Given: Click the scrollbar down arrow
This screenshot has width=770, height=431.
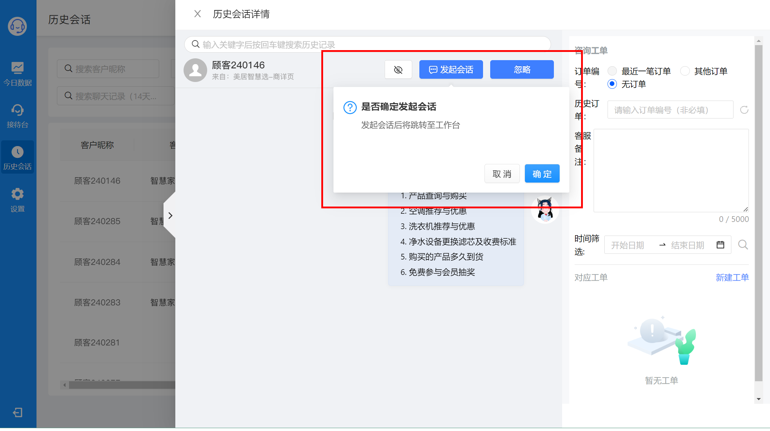Looking at the screenshot, I should (759, 399).
